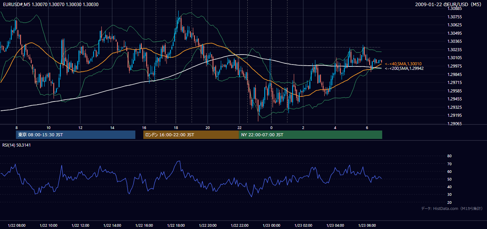This screenshot has width=487, height=229.
Task: Click the RSI scale value 60
Action: click(x=449, y=171)
